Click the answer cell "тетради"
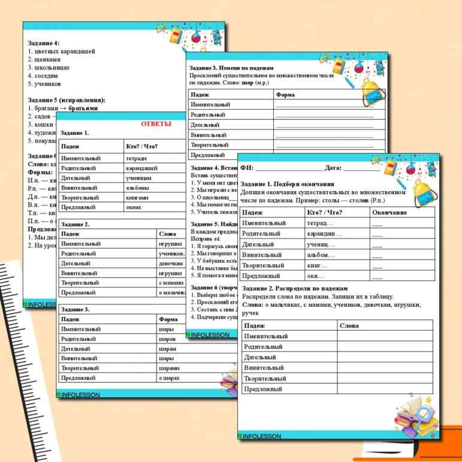This screenshot has width=462, height=462. pos(136,158)
